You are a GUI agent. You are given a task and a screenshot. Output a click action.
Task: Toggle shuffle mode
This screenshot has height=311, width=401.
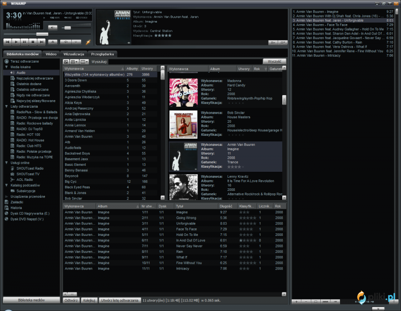click(66, 42)
